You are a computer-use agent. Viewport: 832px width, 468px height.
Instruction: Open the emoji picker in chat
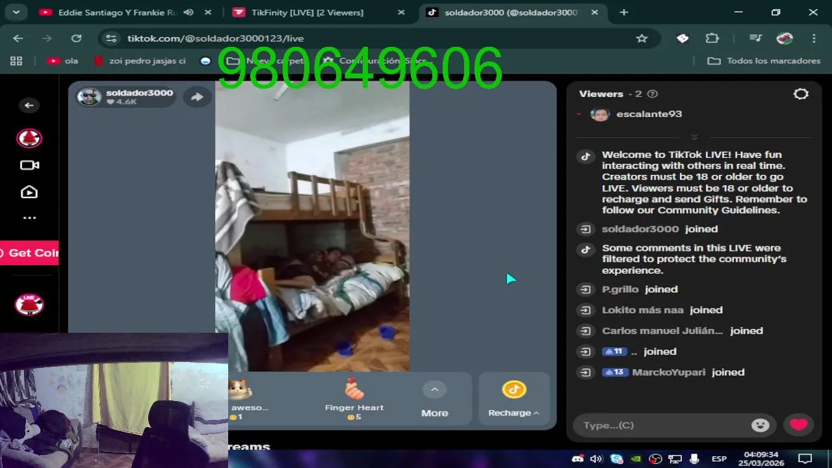tap(760, 425)
